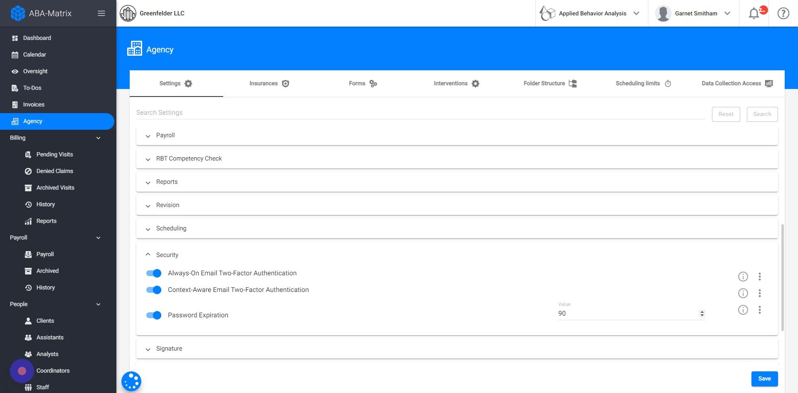The width and height of the screenshot is (798, 393).
Task: Toggle the Password Expiration switch
Action: (x=154, y=315)
